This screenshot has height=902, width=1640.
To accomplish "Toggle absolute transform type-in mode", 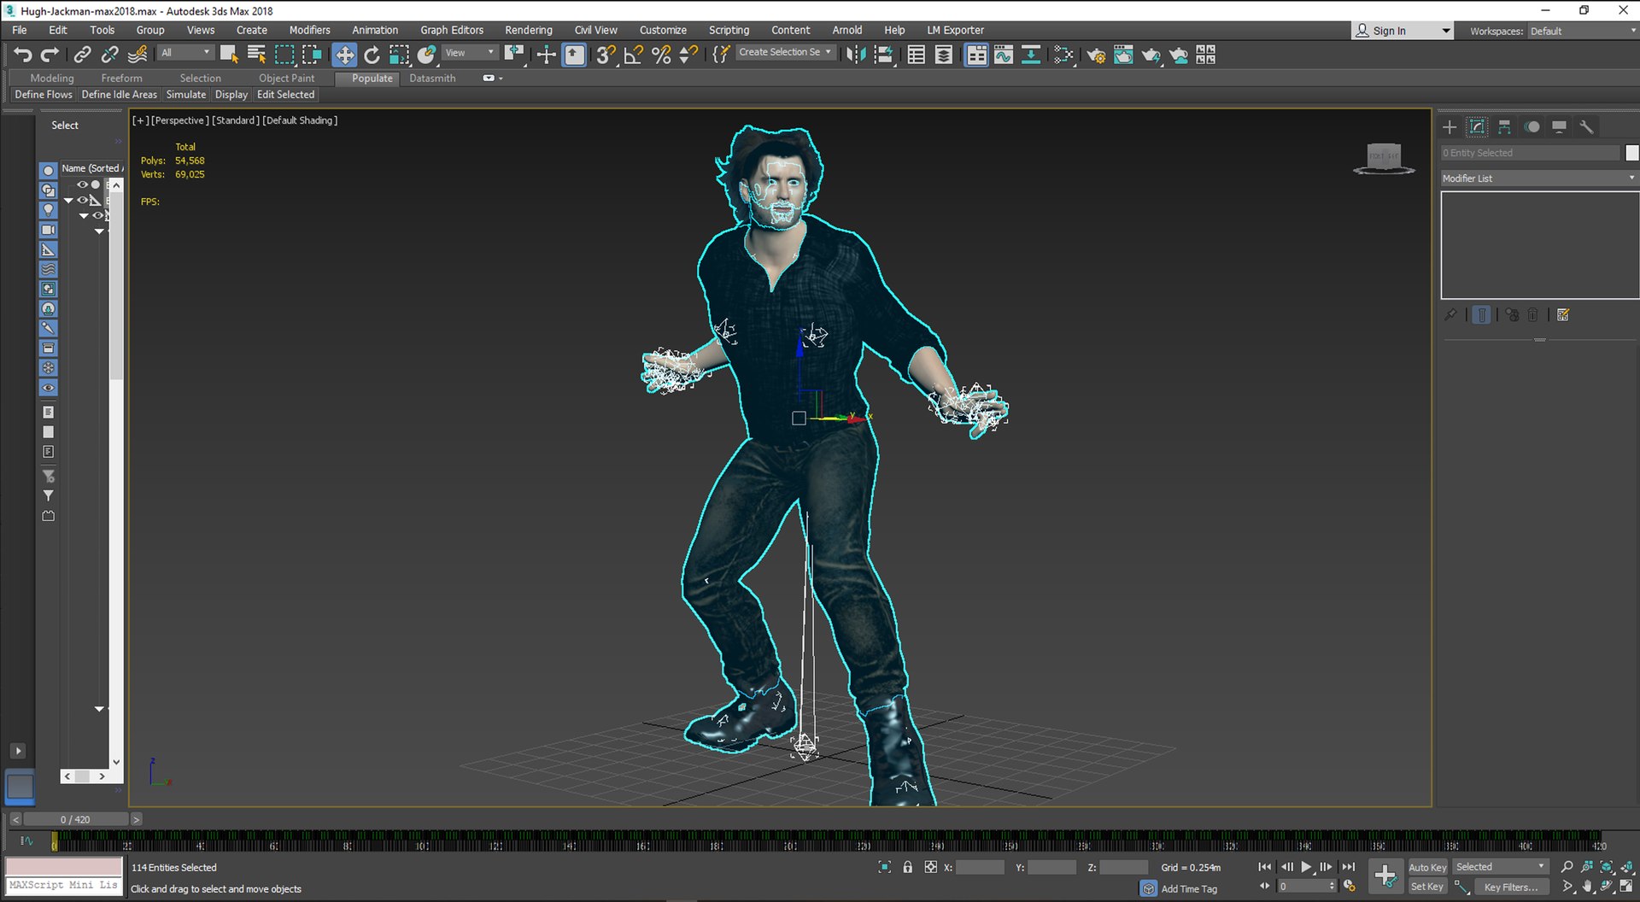I will tap(931, 868).
